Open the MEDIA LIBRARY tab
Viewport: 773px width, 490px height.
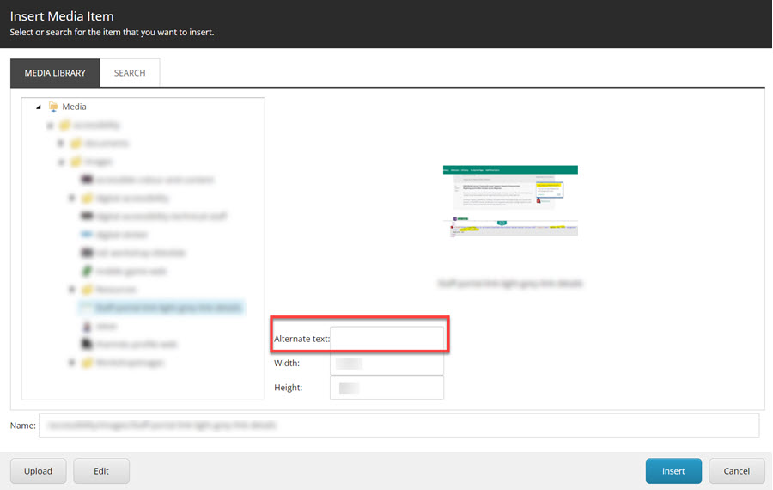tap(55, 73)
